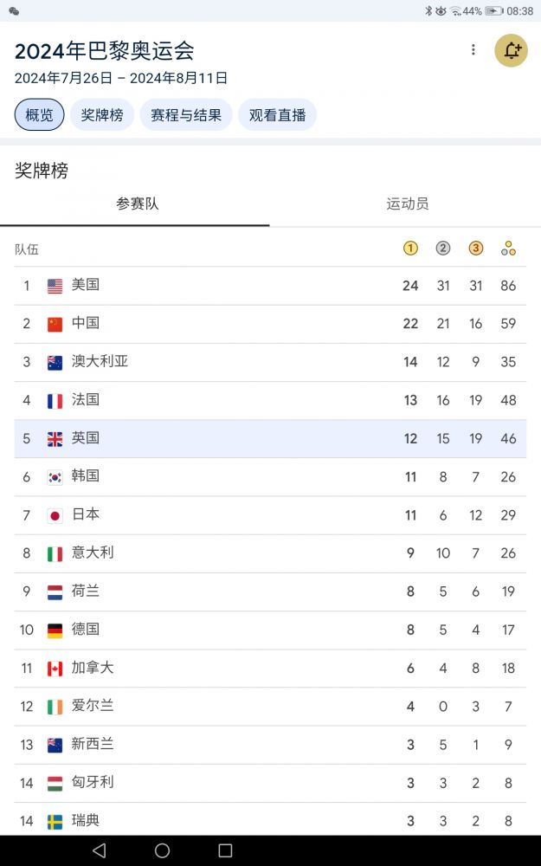
Task: Switch to the 运动员 tab
Action: pyautogui.click(x=407, y=204)
